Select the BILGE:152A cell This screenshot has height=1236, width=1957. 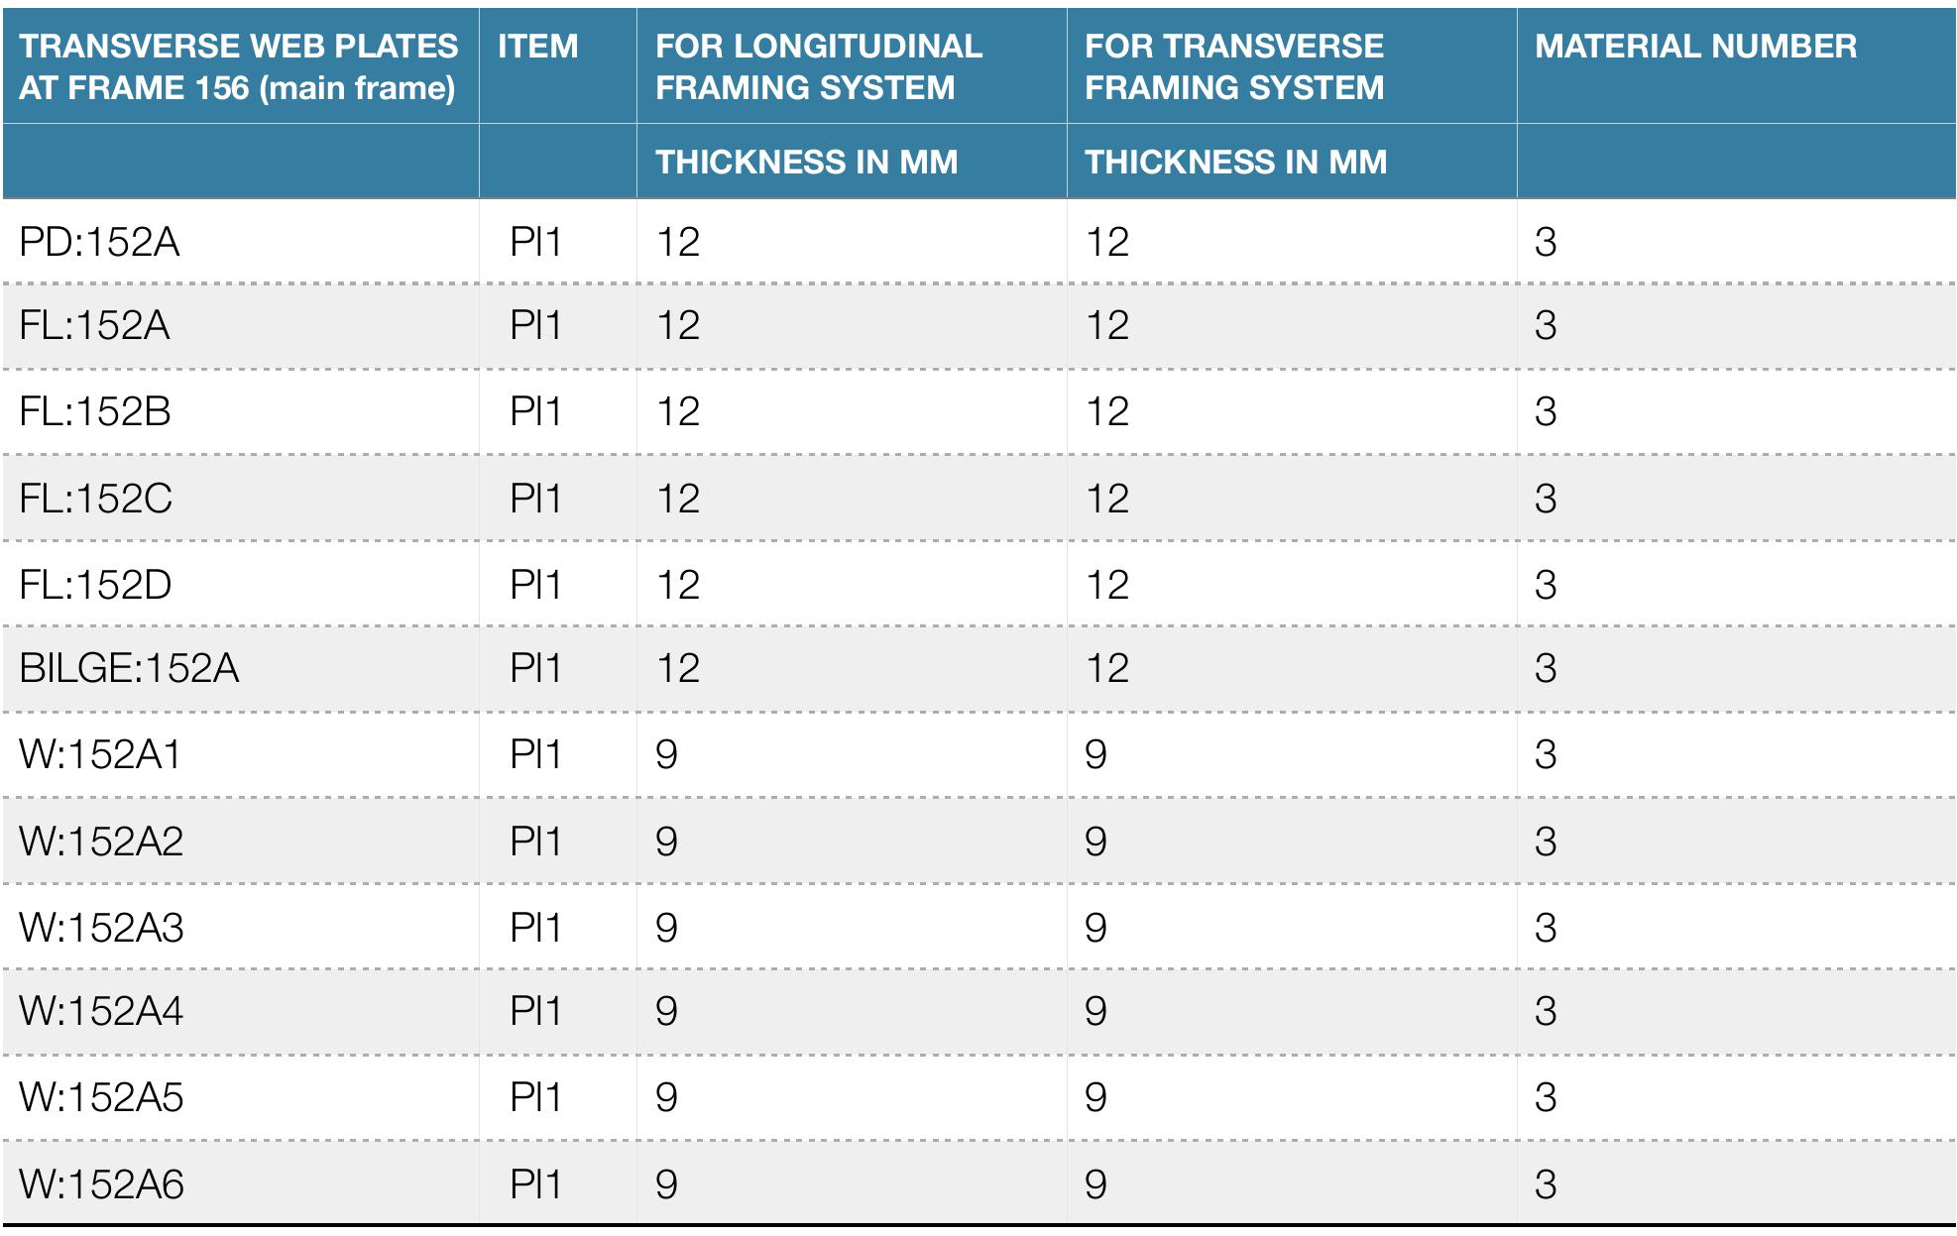129,668
